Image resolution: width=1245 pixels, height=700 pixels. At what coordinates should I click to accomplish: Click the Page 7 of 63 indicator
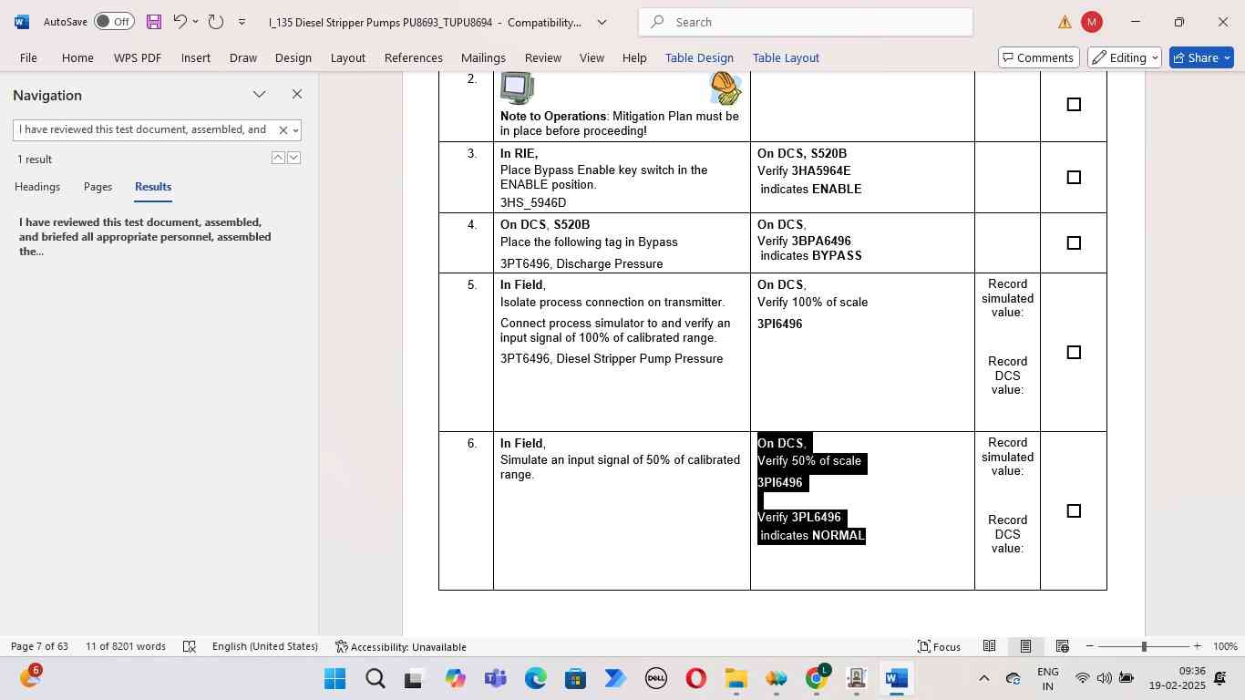point(39,646)
